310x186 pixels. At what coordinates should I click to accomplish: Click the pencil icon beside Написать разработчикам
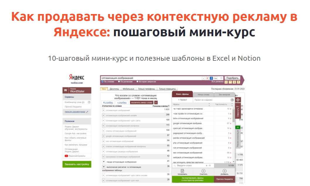pos(87,112)
